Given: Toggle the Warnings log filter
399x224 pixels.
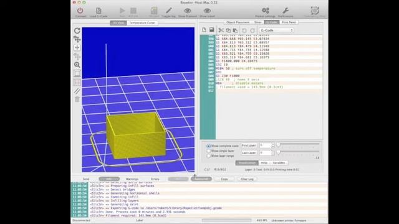Looking at the screenshot, I should (x=132, y=179).
